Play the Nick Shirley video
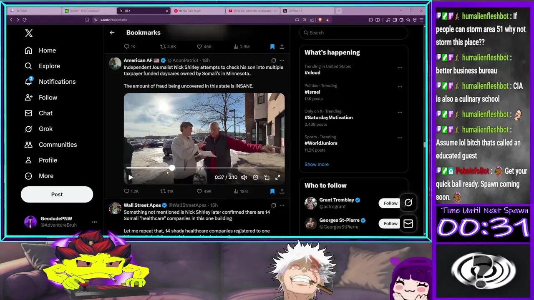This screenshot has height=300, width=534. click(x=131, y=177)
